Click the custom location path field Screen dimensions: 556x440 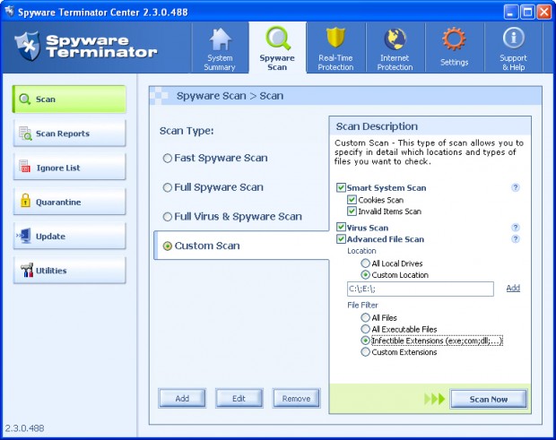point(421,289)
